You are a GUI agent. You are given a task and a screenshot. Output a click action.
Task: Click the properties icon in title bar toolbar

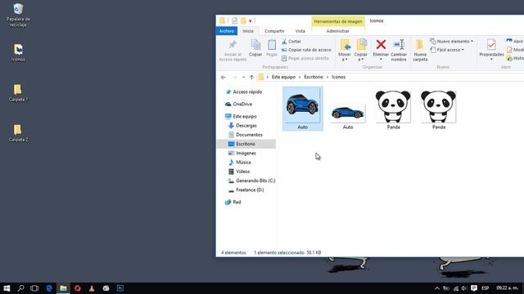[235, 20]
